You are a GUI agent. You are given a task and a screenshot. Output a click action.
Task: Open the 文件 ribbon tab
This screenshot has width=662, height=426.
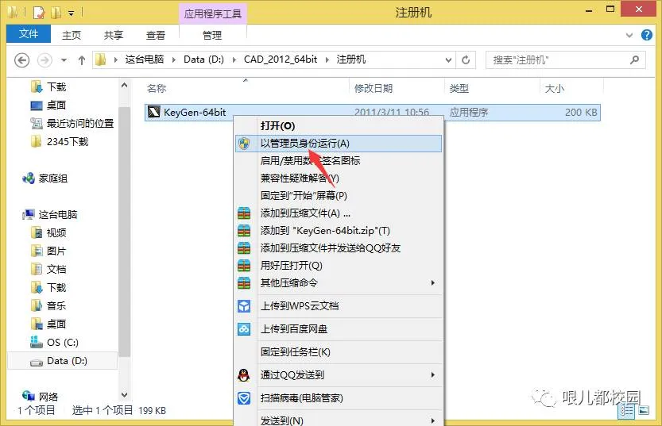pos(29,33)
